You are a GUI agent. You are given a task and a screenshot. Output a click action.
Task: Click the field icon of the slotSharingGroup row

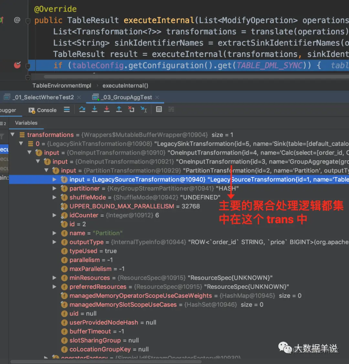(64, 340)
